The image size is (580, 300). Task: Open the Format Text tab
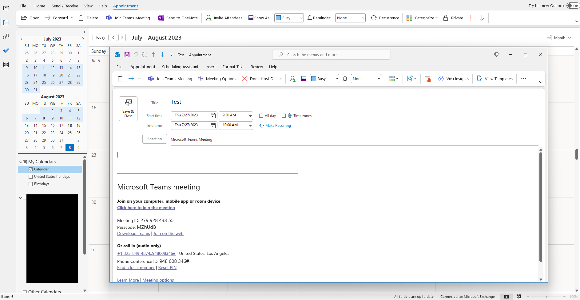coord(233,67)
